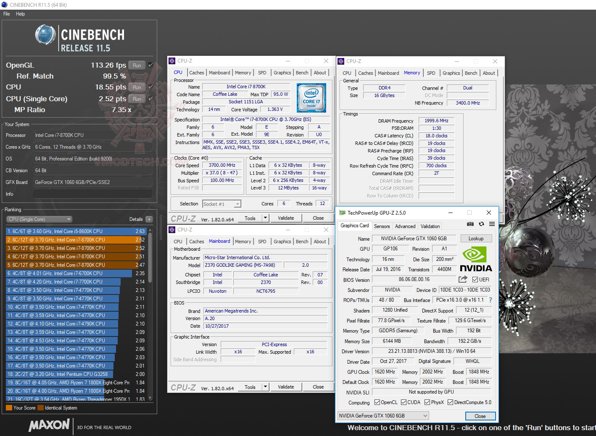Viewport: 596px width, 436px height.
Task: Click the question mark beside Bus Interface
Action: click(x=491, y=299)
